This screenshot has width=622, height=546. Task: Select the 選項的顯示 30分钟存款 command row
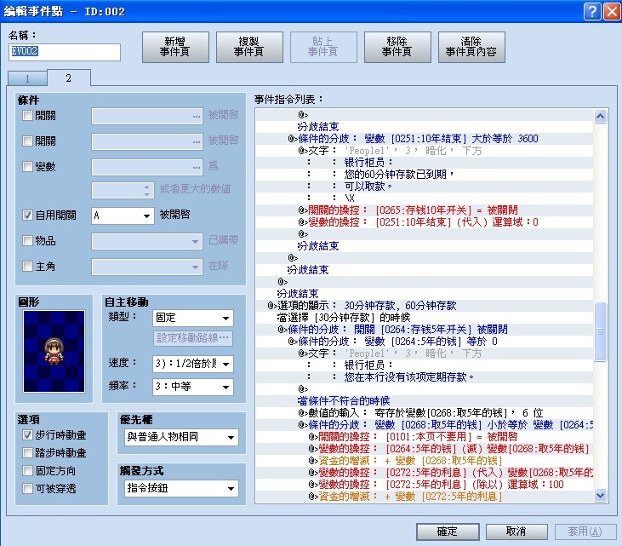pyautogui.click(x=425, y=305)
